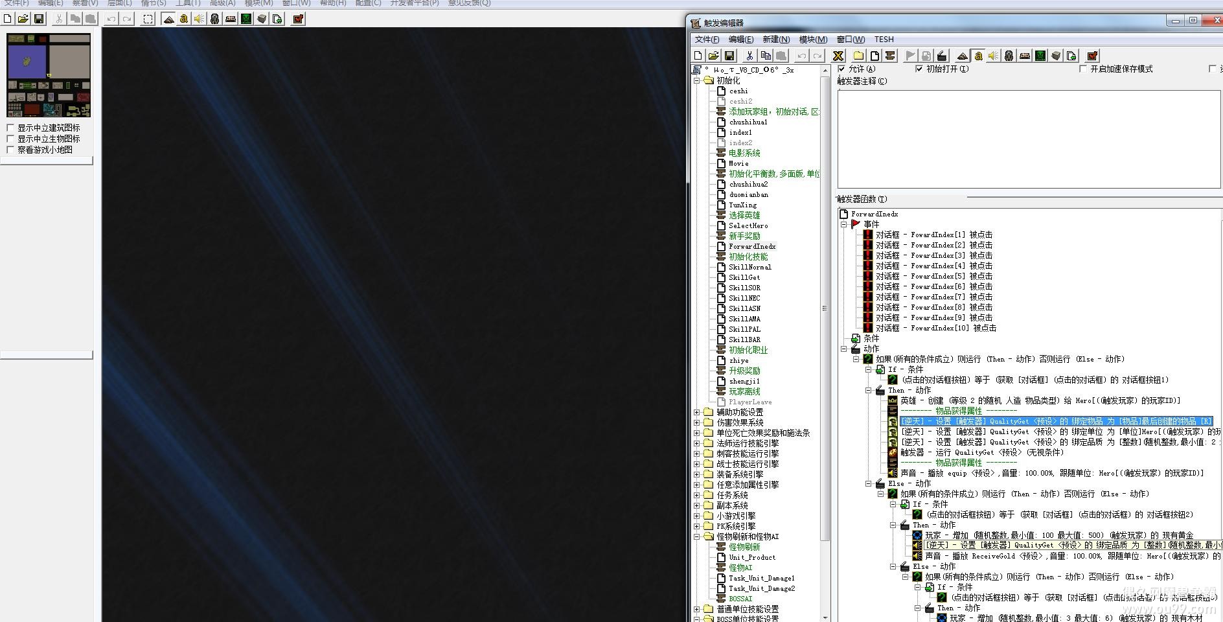
Task: Click Trigger Editor 'a' icon in main toolbar
Action: (x=184, y=19)
